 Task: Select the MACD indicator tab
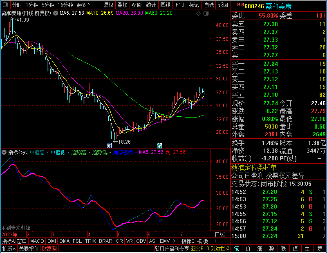tap(37, 241)
